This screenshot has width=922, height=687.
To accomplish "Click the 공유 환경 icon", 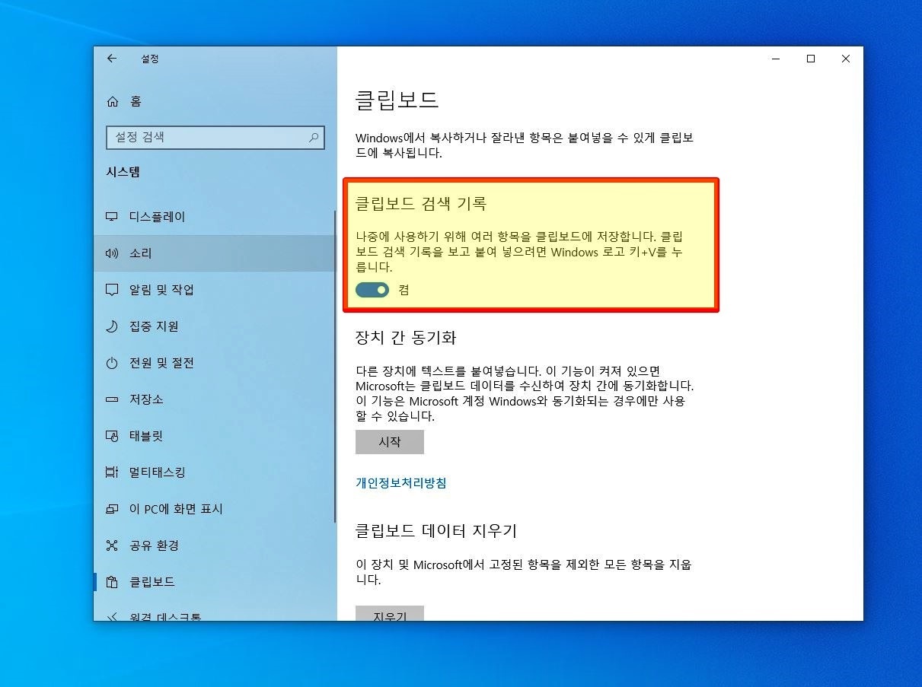I will tap(112, 545).
